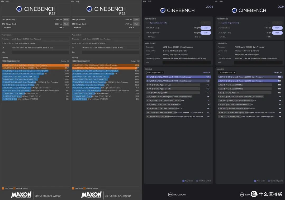
Task: Click MAXON logo at bottom of 17480 pts R23 window
Action: [21, 195]
